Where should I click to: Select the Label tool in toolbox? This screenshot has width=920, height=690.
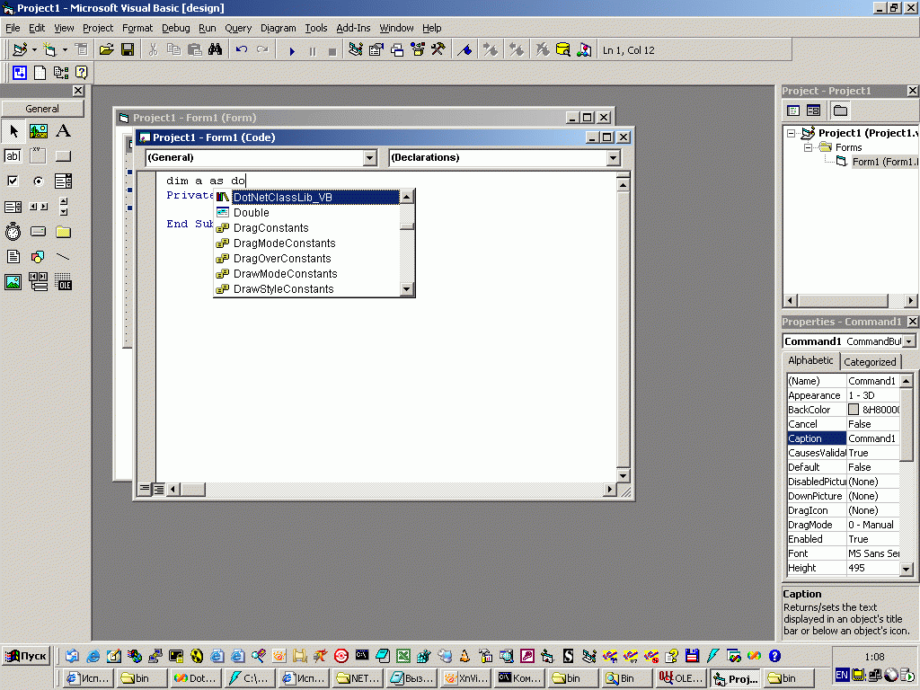click(64, 131)
